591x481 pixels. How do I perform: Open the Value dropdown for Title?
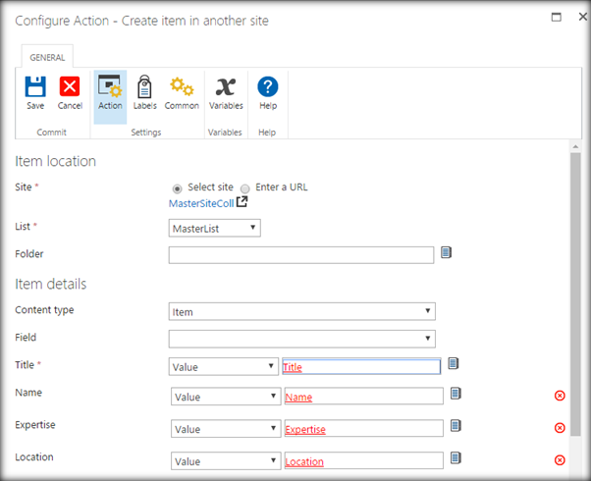223,367
